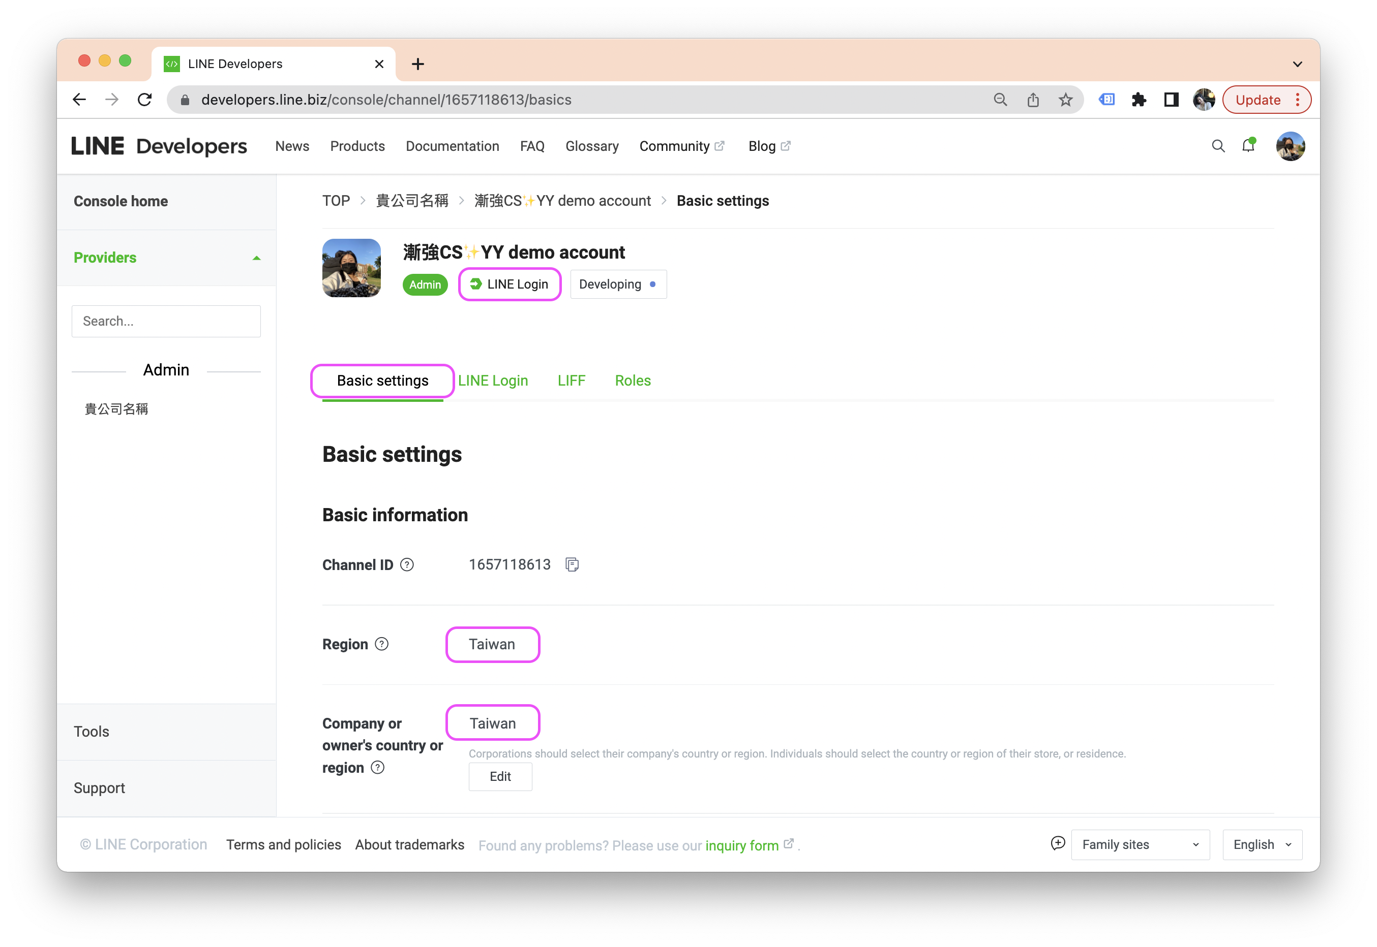This screenshot has height=947, width=1377.
Task: Open the extensions puzzle icon
Action: pos(1139,100)
